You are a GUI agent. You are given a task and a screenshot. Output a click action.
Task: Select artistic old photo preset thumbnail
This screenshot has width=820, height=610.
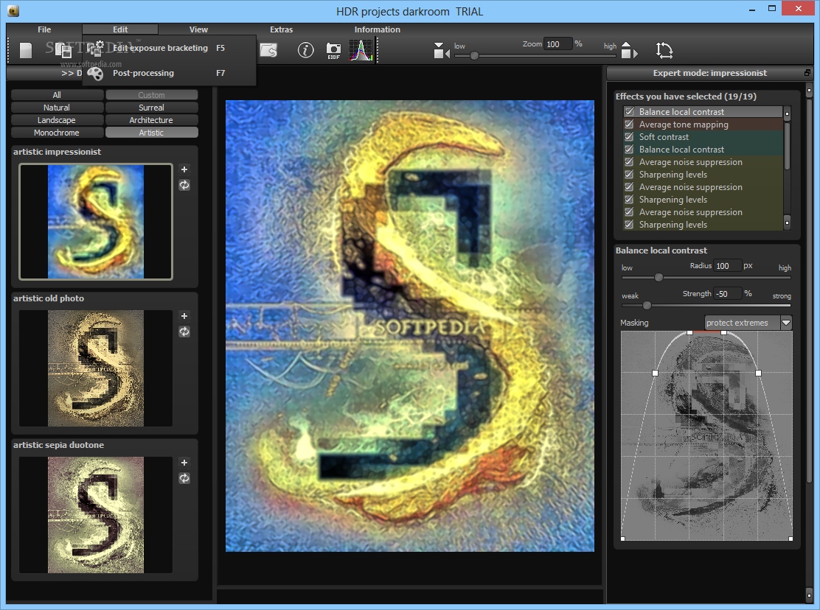[x=96, y=368]
